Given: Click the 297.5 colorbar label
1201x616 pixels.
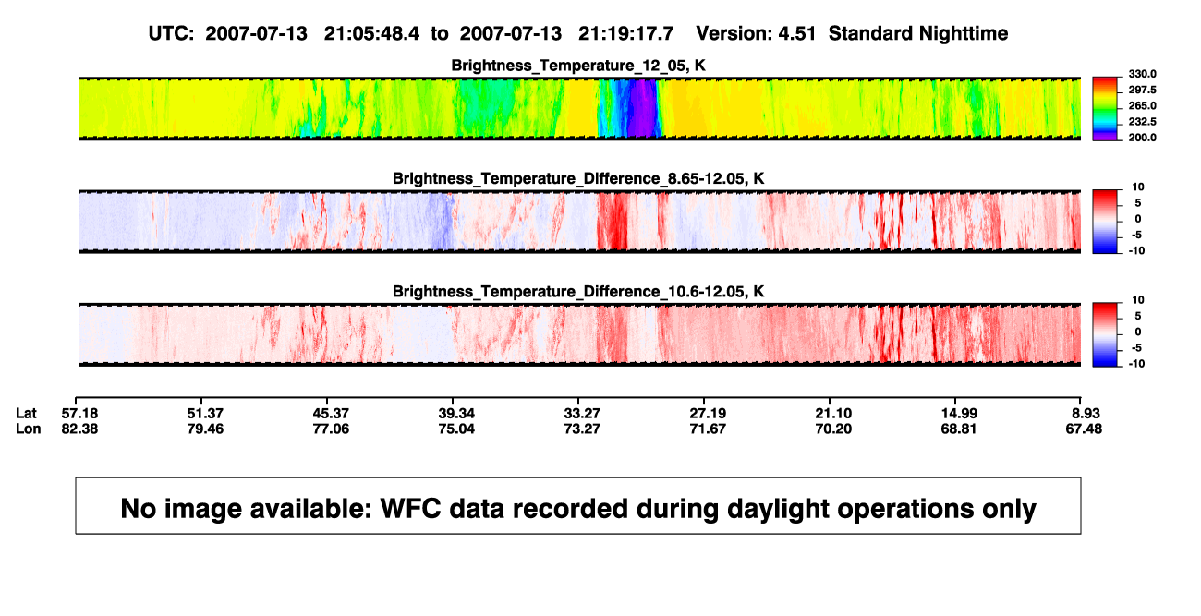Looking at the screenshot, I should tap(1142, 91).
